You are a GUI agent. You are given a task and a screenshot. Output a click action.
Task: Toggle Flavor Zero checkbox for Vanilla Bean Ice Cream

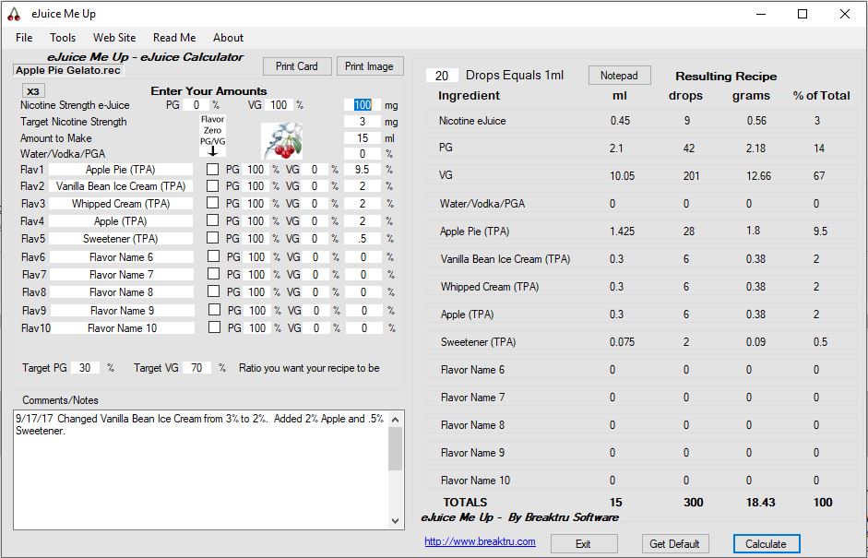(212, 186)
